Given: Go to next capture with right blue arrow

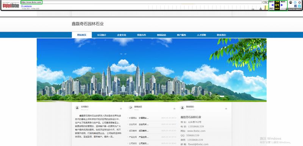Looking at the screenshot, I should (282, 5).
